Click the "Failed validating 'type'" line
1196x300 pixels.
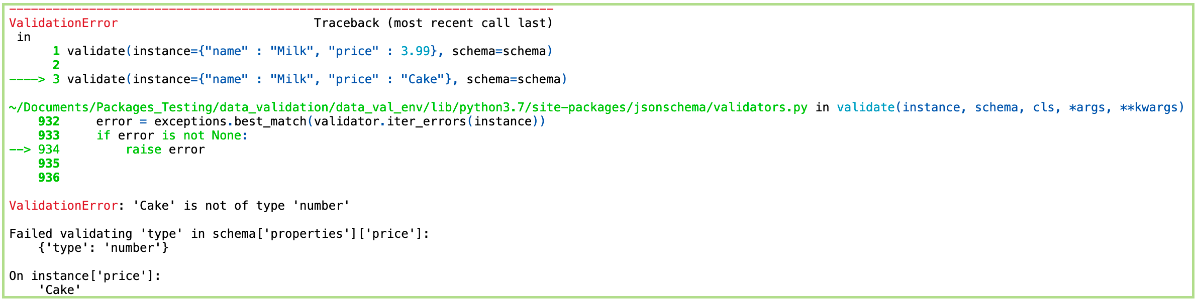219,234
